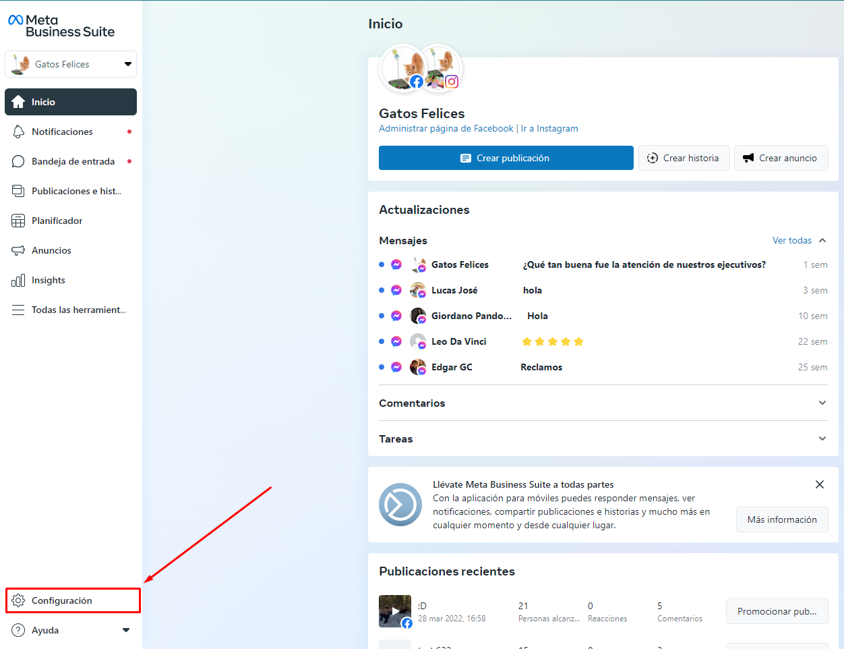Expand the Ayuda dropdown arrow
844x649 pixels.
click(126, 630)
